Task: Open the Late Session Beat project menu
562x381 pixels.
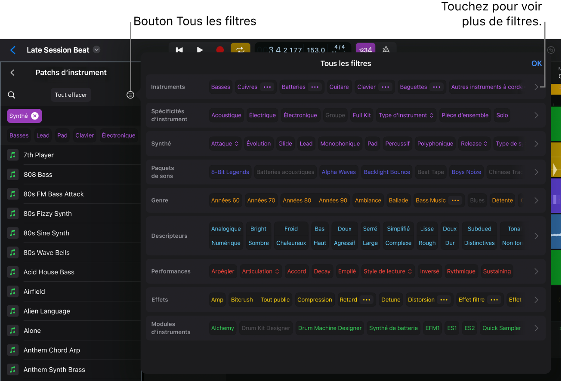Action: click(97, 50)
